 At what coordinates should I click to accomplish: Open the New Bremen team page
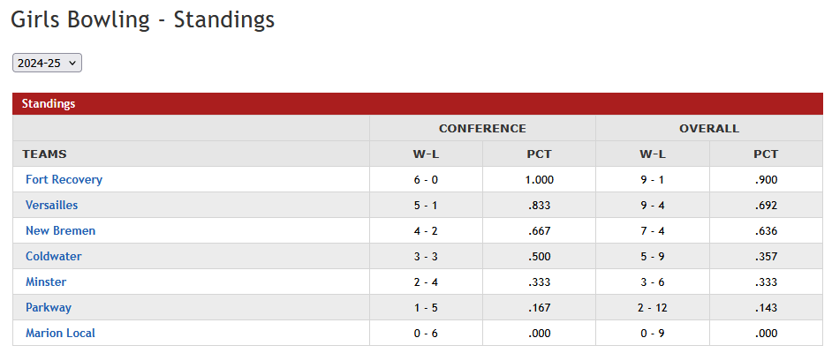[60, 230]
